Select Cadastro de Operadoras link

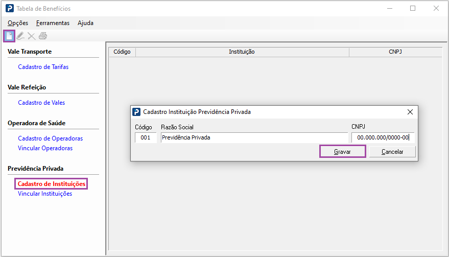point(50,138)
